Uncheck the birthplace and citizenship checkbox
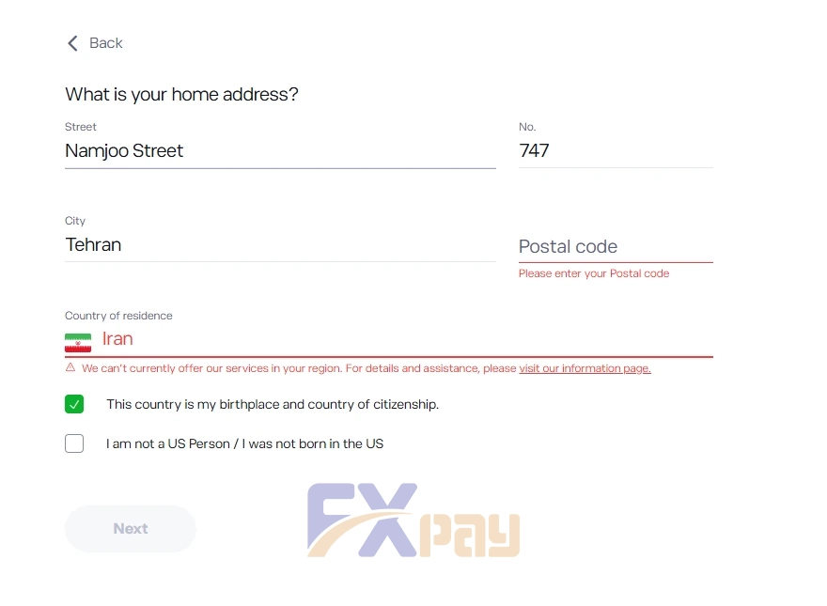The width and height of the screenshot is (827, 606). coord(74,404)
